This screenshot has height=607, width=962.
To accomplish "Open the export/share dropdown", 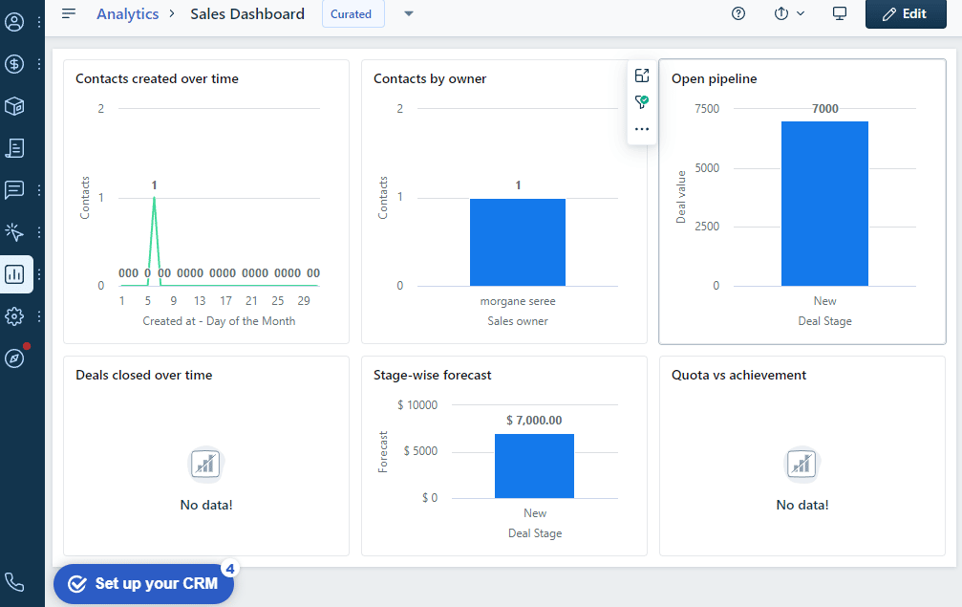I will 789,13.
